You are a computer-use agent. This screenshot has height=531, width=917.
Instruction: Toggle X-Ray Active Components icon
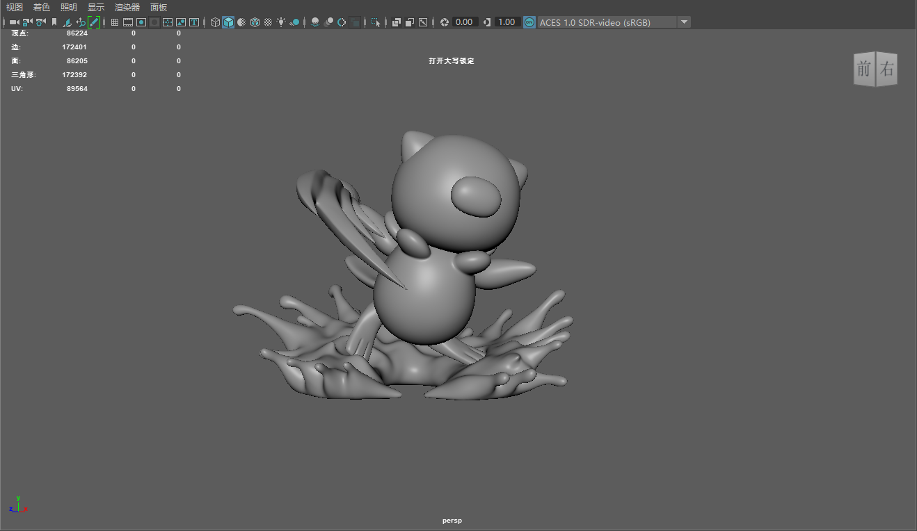coord(409,22)
